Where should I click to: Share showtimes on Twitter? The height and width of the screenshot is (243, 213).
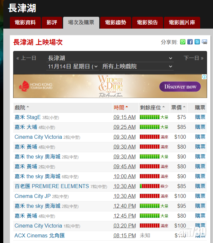tap(197, 42)
